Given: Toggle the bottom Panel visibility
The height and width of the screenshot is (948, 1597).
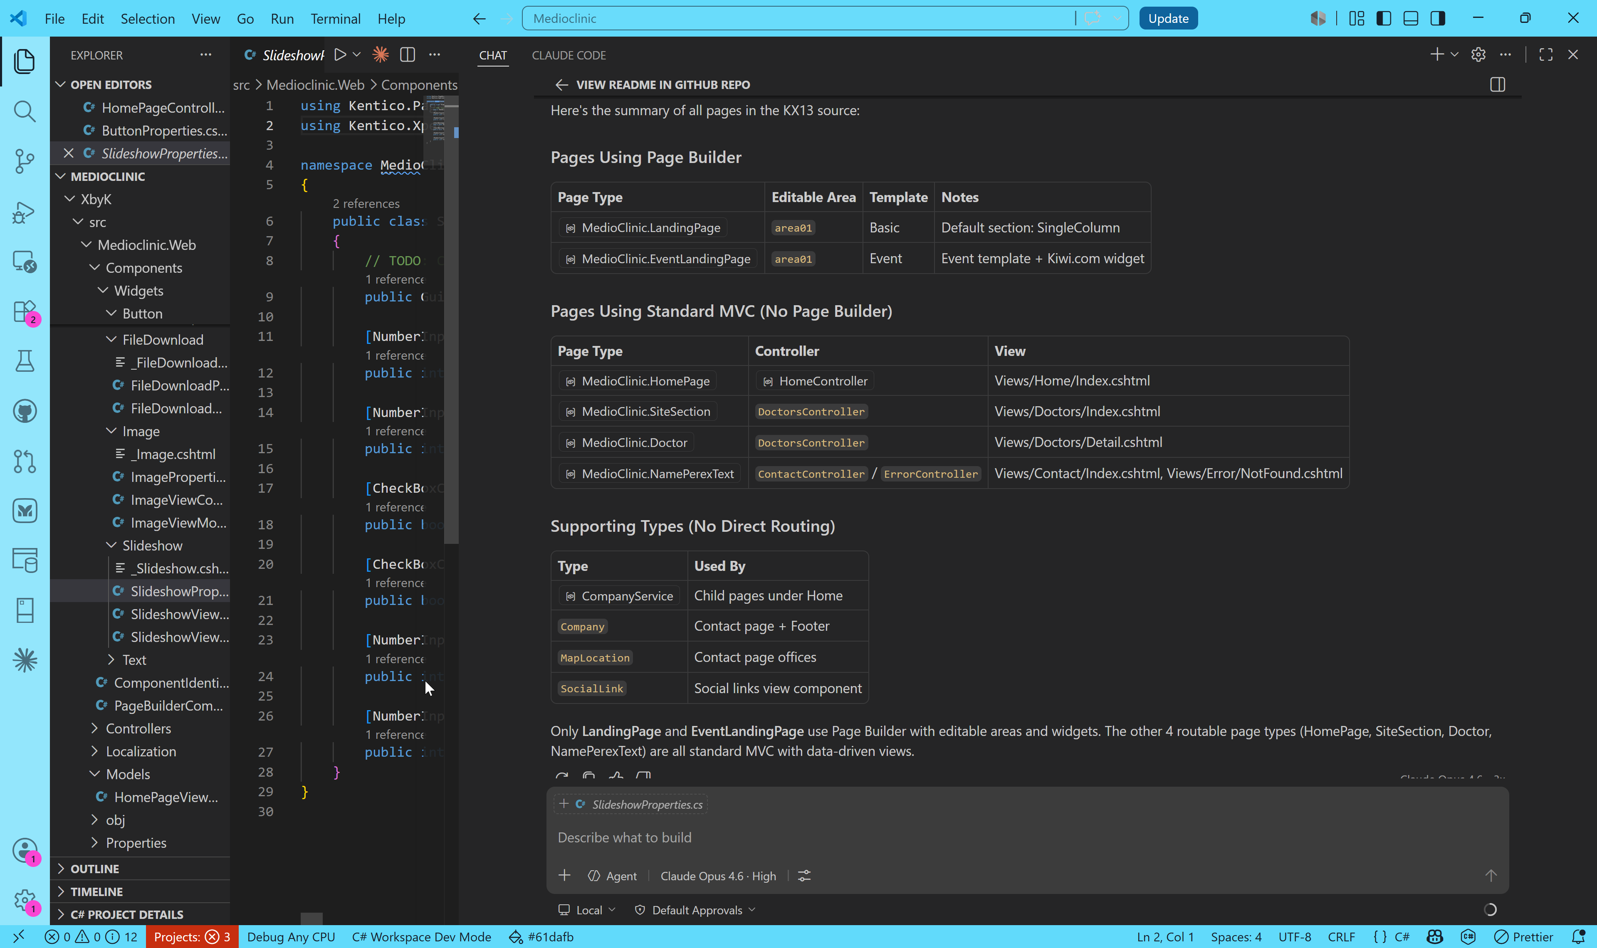Looking at the screenshot, I should coord(1411,19).
